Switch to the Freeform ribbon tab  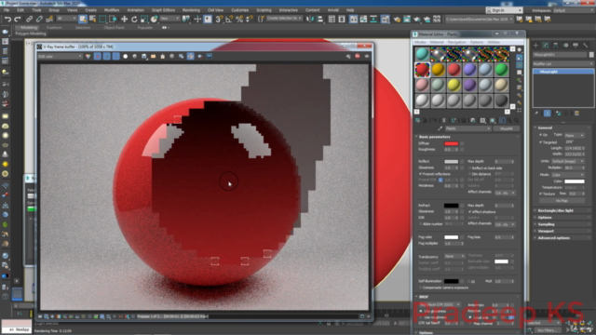[54, 28]
